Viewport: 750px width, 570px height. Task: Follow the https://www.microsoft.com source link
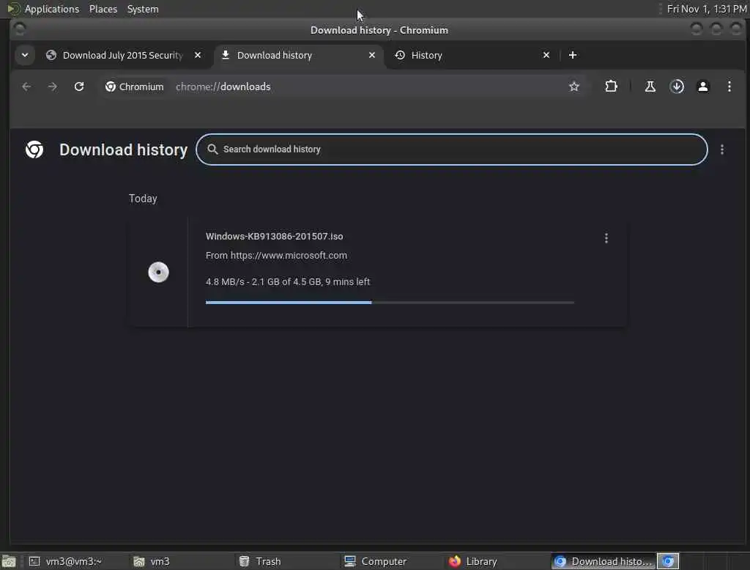click(289, 256)
